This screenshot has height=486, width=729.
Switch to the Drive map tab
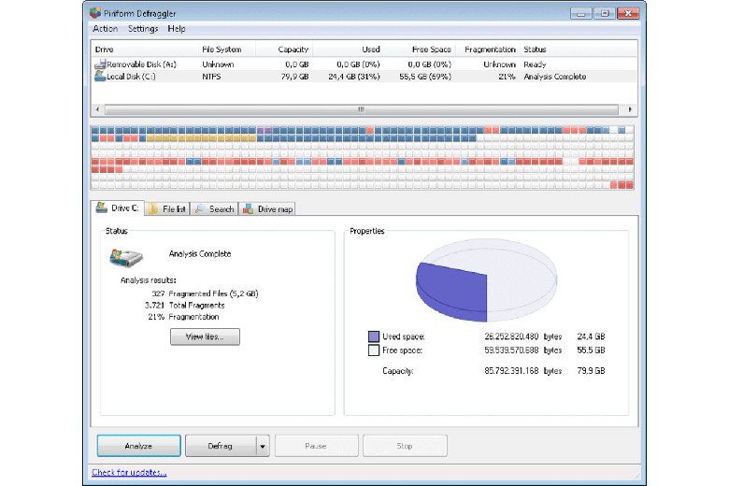tap(267, 209)
